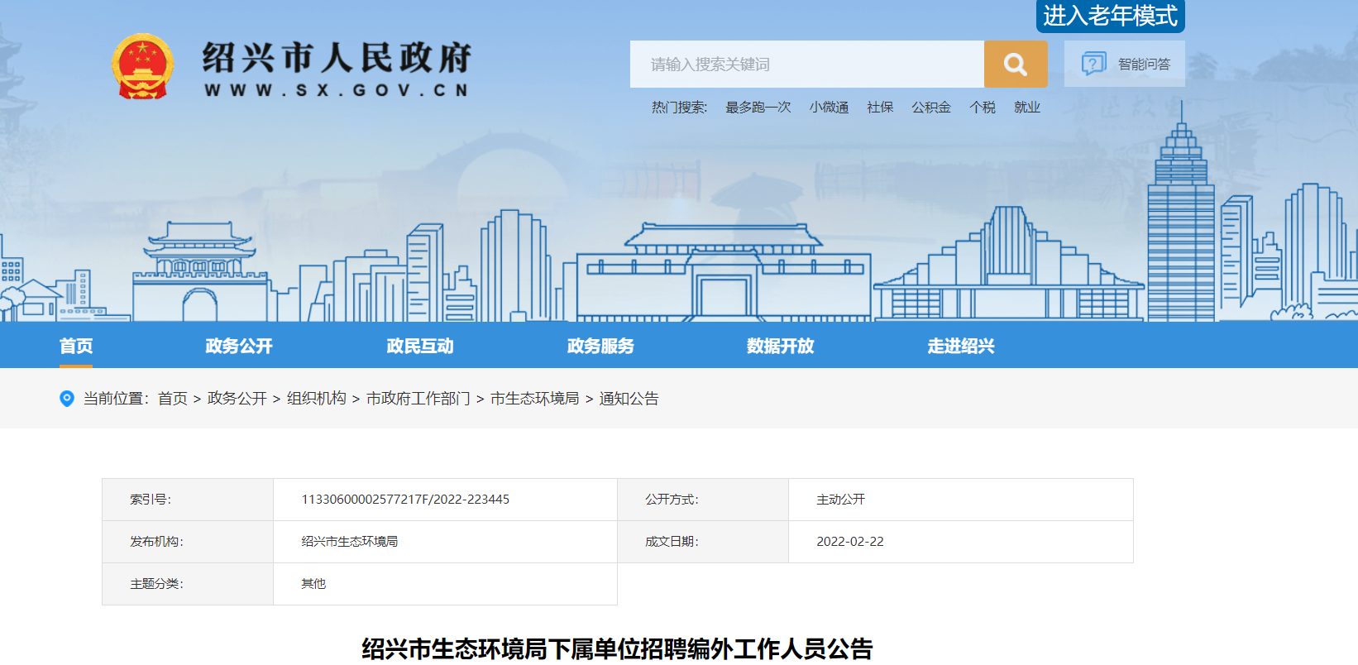The width and height of the screenshot is (1358, 665).
Task: Open the 首页 navigation tab
Action: (76, 346)
